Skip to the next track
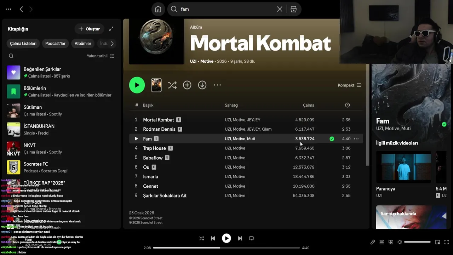Viewport: 453px width, 255px height. 240,238
